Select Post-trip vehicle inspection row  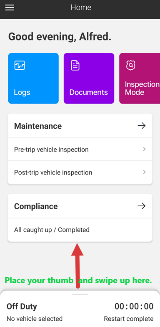[x=80, y=172]
